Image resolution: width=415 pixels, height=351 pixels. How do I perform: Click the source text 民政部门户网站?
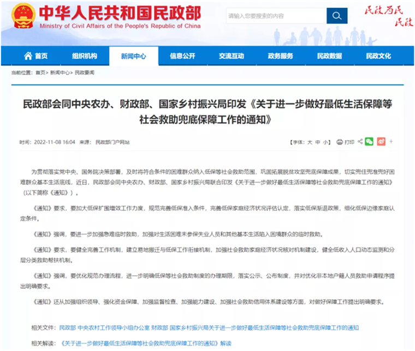(112, 142)
